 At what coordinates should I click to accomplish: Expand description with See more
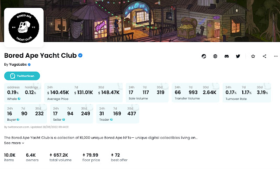(x=14, y=143)
